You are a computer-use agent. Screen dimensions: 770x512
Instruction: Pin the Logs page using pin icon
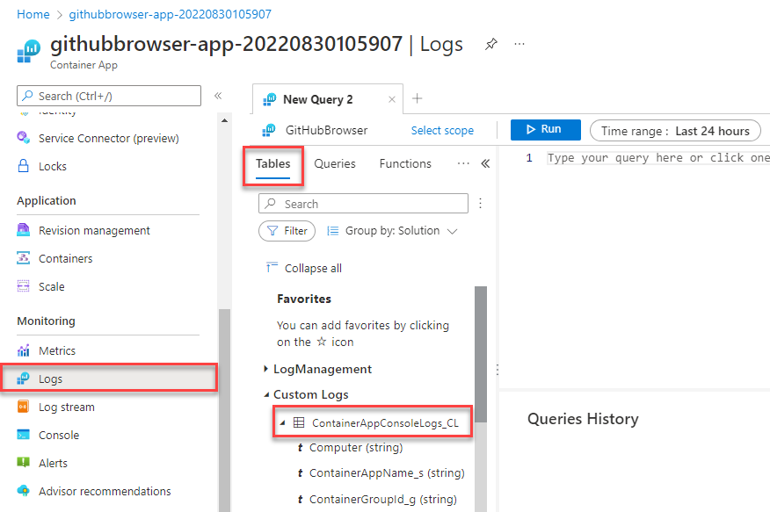[491, 45]
